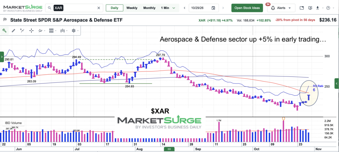Choose the add trend line tool
Viewport: 339px width, 152px height.
[22, 30]
